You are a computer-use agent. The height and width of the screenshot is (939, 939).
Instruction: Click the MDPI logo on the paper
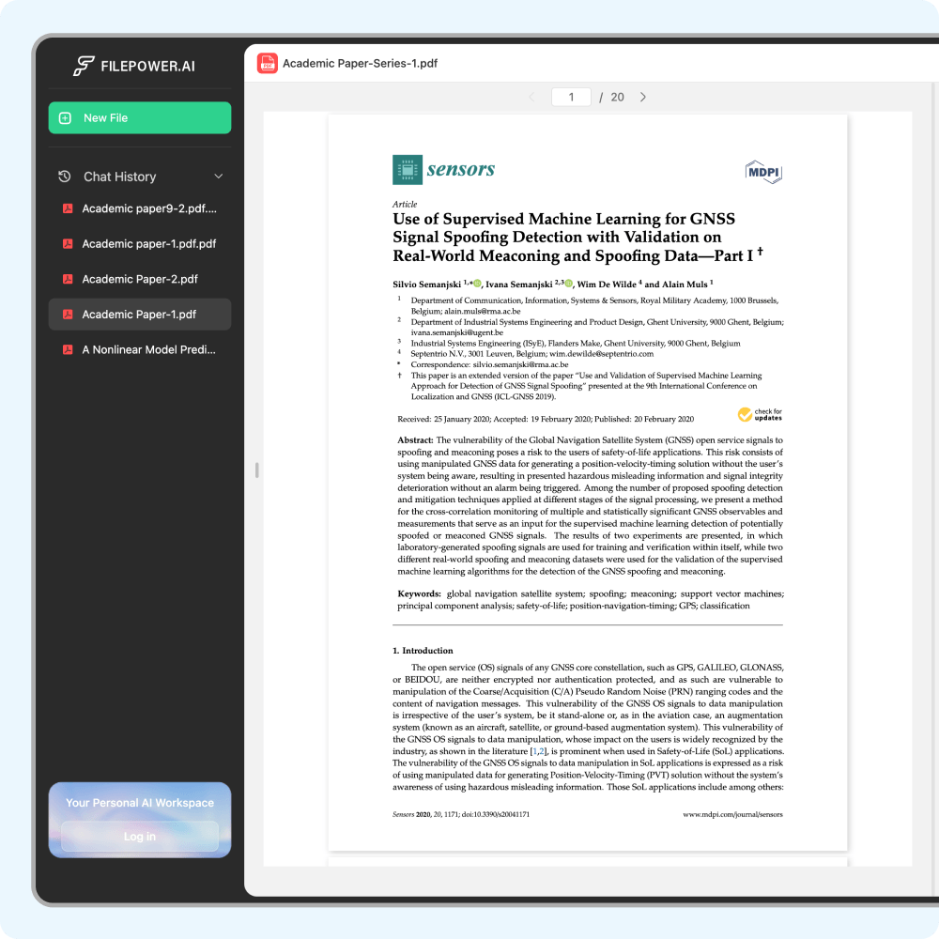pos(763,172)
